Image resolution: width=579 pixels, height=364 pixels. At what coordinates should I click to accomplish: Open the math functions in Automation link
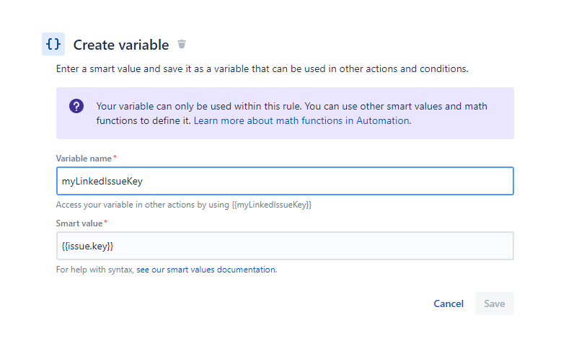pyautogui.click(x=302, y=121)
